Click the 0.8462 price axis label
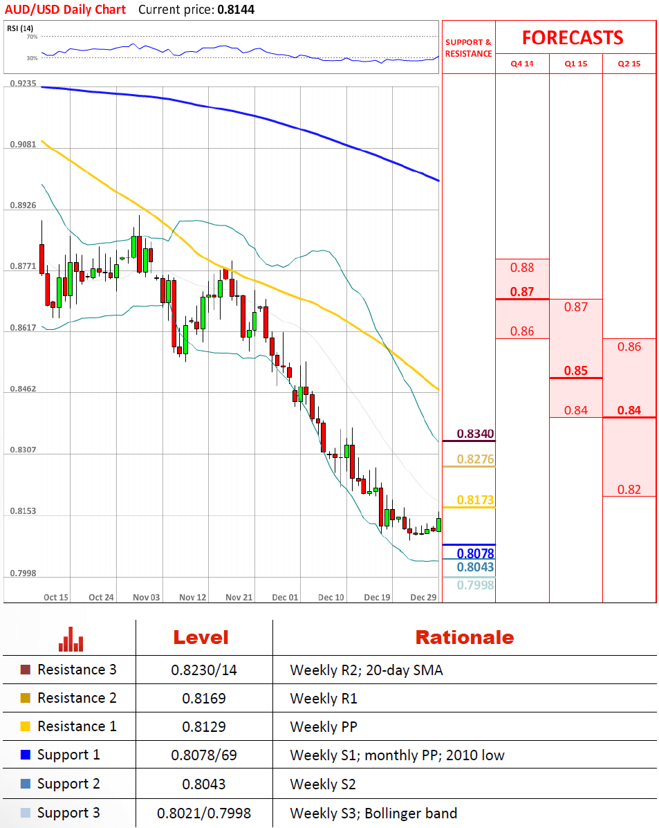Image resolution: width=659 pixels, height=828 pixels. 24,389
